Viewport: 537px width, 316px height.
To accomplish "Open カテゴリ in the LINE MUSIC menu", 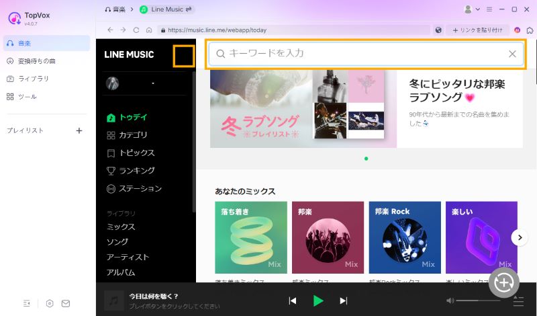I will click(127, 135).
